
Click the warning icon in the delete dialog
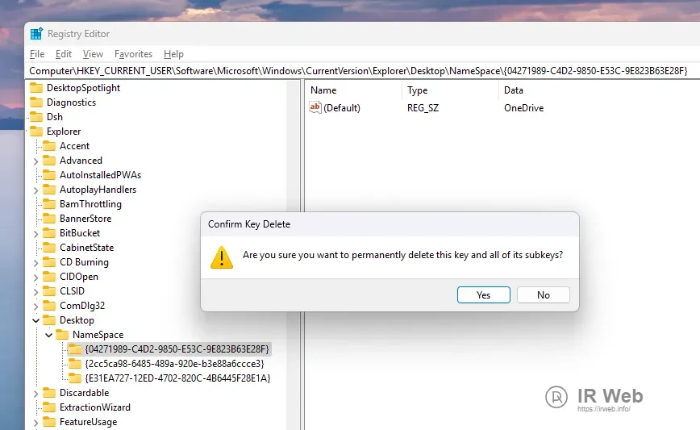pyautogui.click(x=221, y=257)
